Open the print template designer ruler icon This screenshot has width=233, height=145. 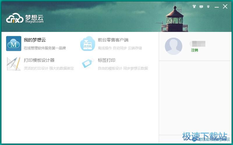(x=14, y=64)
